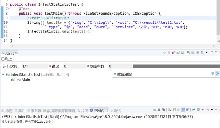Screen dimensions: 220x128
Task: Toggle show console when standard out changes
Action: click(183, 110)
